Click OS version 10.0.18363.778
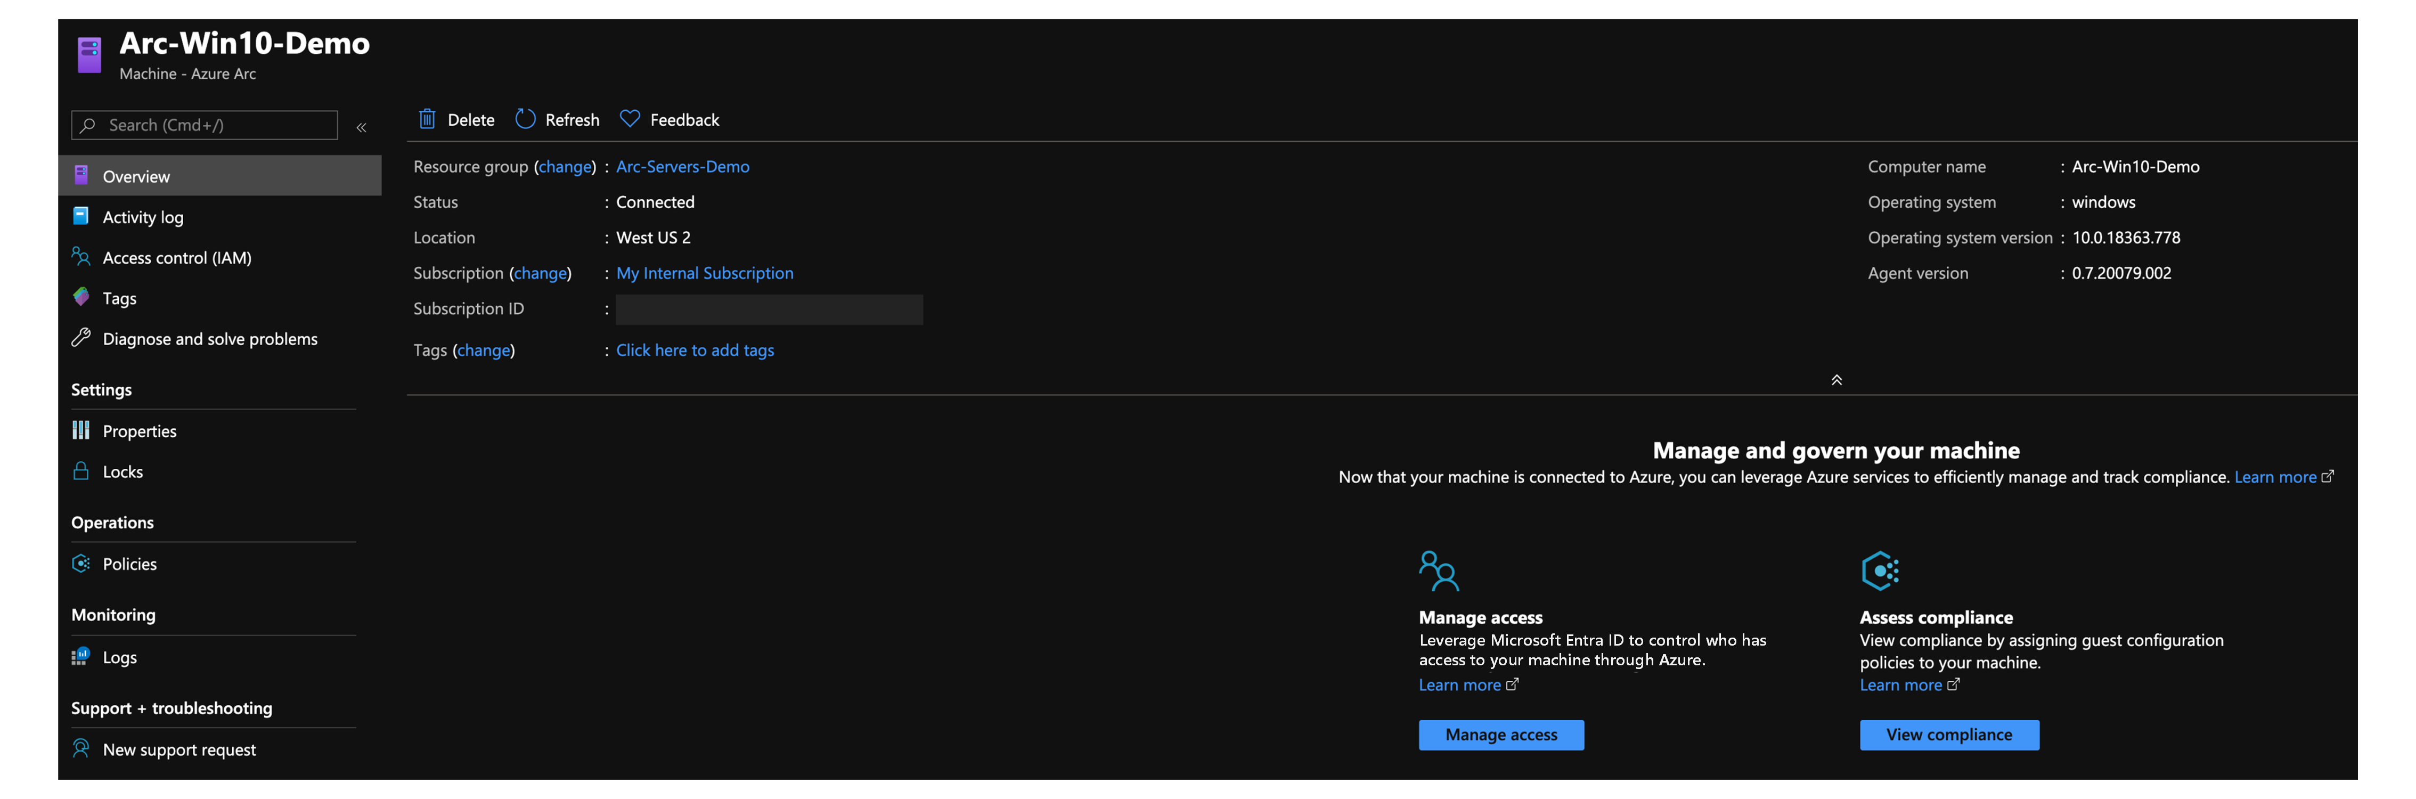Viewport: 2416px width, 799px height. 2125,237
